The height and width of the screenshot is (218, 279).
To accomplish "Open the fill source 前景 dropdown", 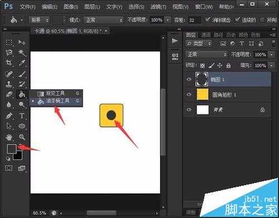I will pos(39,19).
